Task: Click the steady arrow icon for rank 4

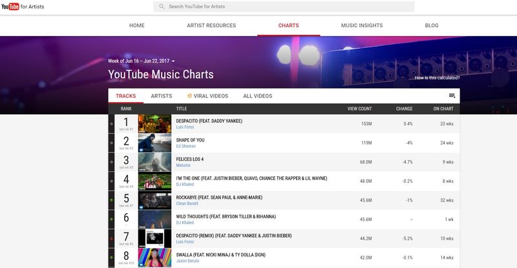Action: tap(111, 181)
